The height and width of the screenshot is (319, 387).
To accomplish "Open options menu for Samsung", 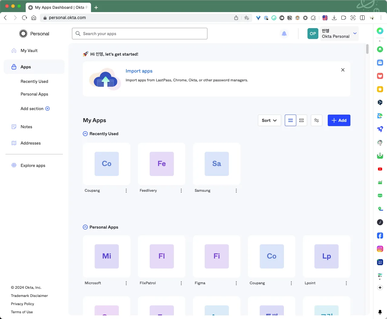I will pyautogui.click(x=236, y=190).
